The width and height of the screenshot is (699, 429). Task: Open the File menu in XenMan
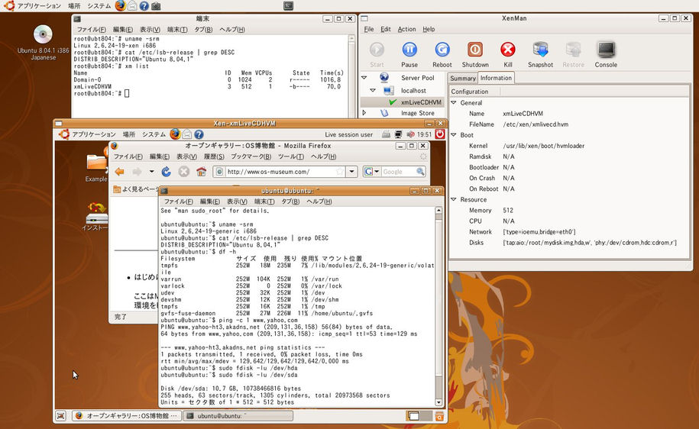coord(369,29)
